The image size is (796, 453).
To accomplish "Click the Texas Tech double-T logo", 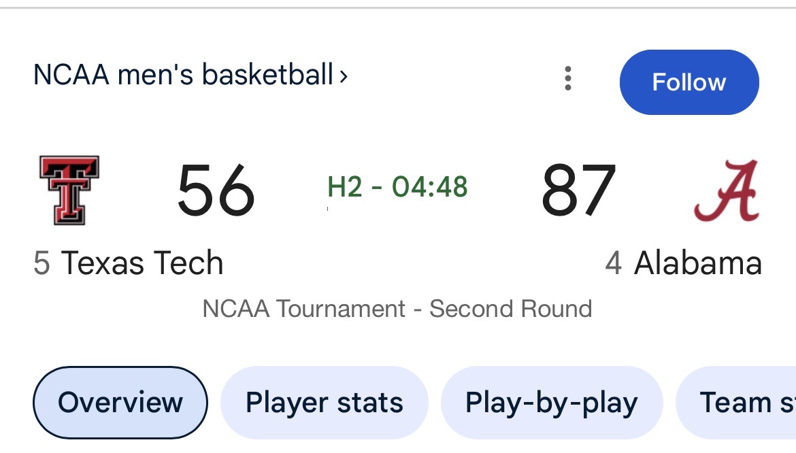I will [x=69, y=190].
